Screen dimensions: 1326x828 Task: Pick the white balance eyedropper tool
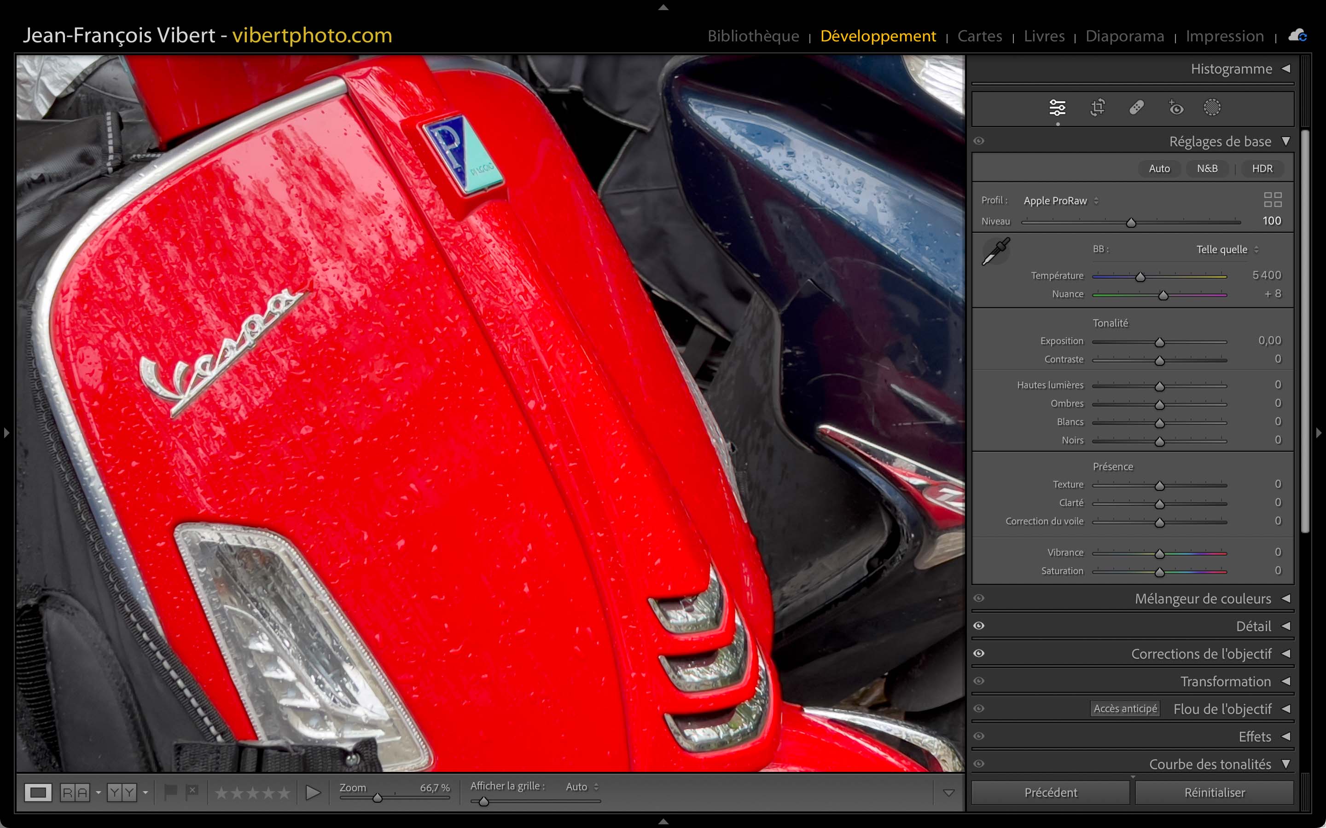click(x=995, y=252)
